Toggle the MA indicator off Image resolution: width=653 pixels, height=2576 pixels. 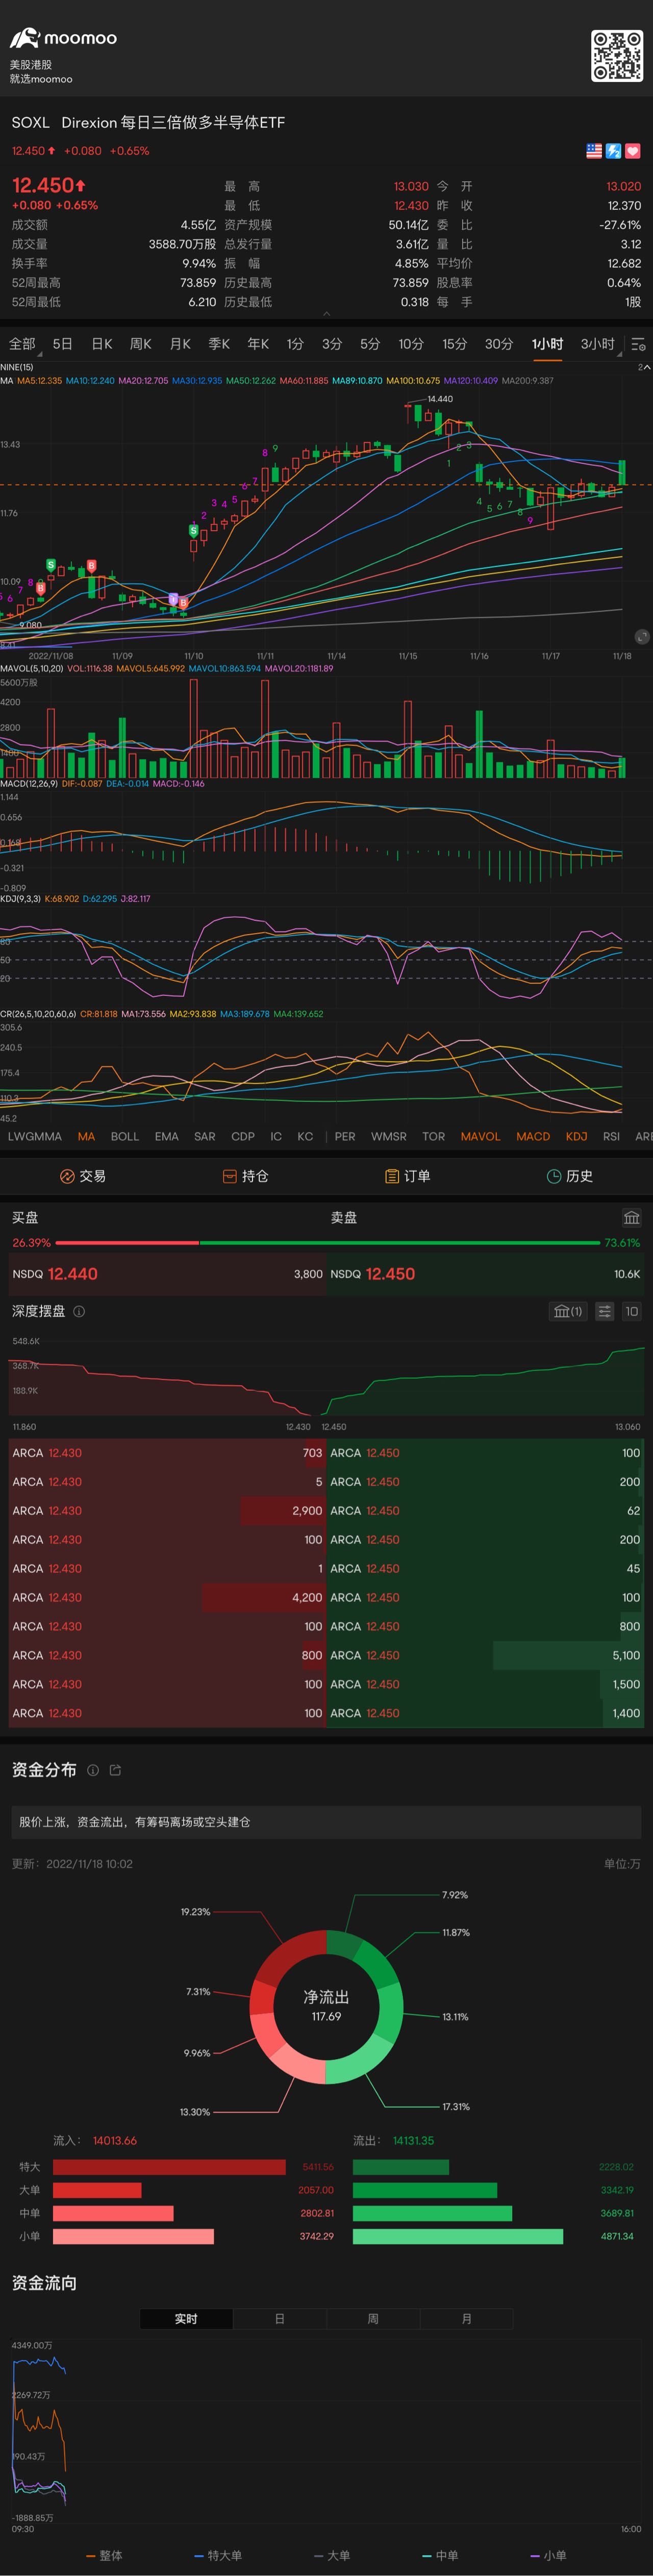[86, 1136]
